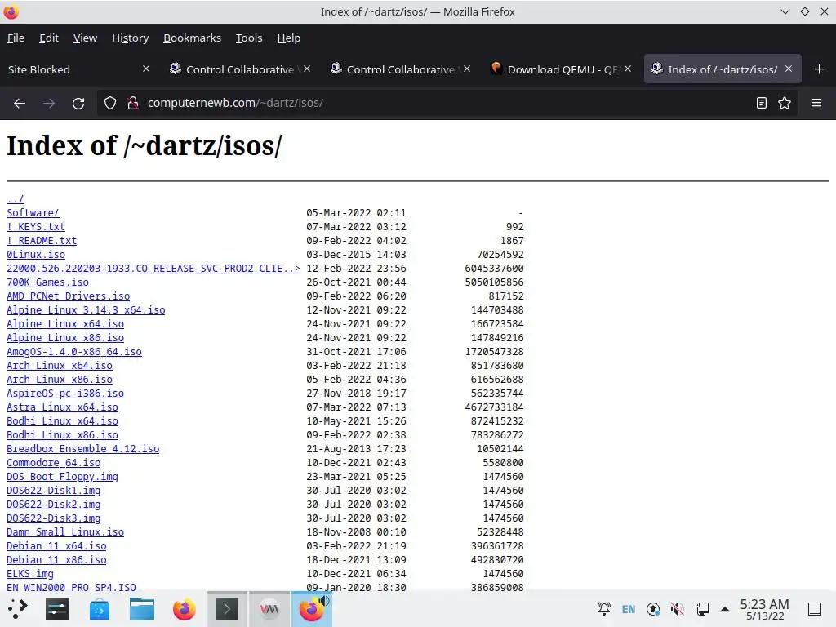The height and width of the screenshot is (627, 836).
Task: Download Astra_Linux_x64.iso
Action: 62,407
